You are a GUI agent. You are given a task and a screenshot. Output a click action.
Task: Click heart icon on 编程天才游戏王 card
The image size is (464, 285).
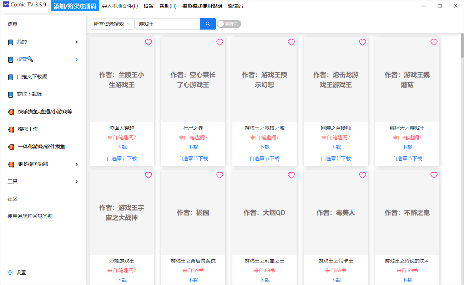(x=434, y=42)
